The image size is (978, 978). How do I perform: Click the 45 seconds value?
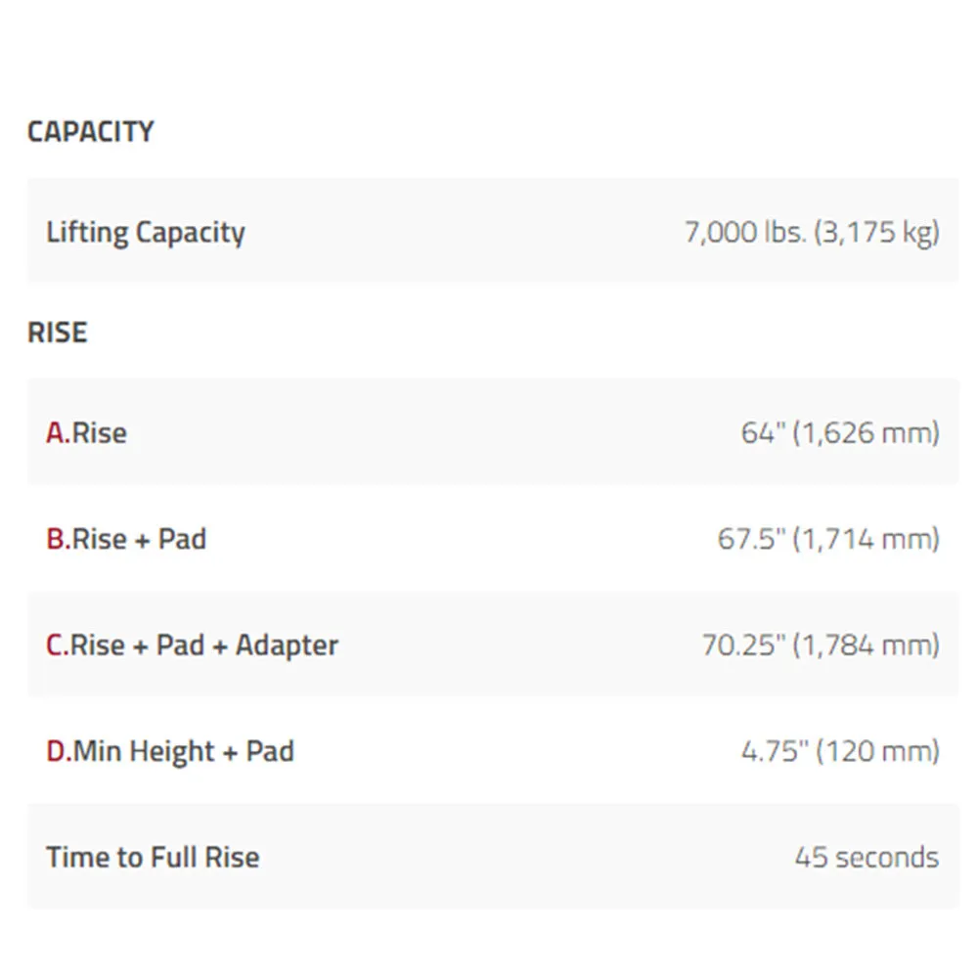[x=867, y=857]
